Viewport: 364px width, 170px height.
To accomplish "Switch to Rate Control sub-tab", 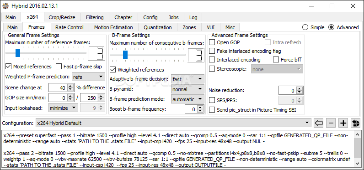I will 70,27.
